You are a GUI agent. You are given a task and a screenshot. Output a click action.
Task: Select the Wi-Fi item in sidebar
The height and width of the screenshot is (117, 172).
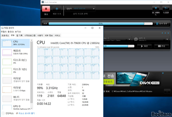point(15,99)
